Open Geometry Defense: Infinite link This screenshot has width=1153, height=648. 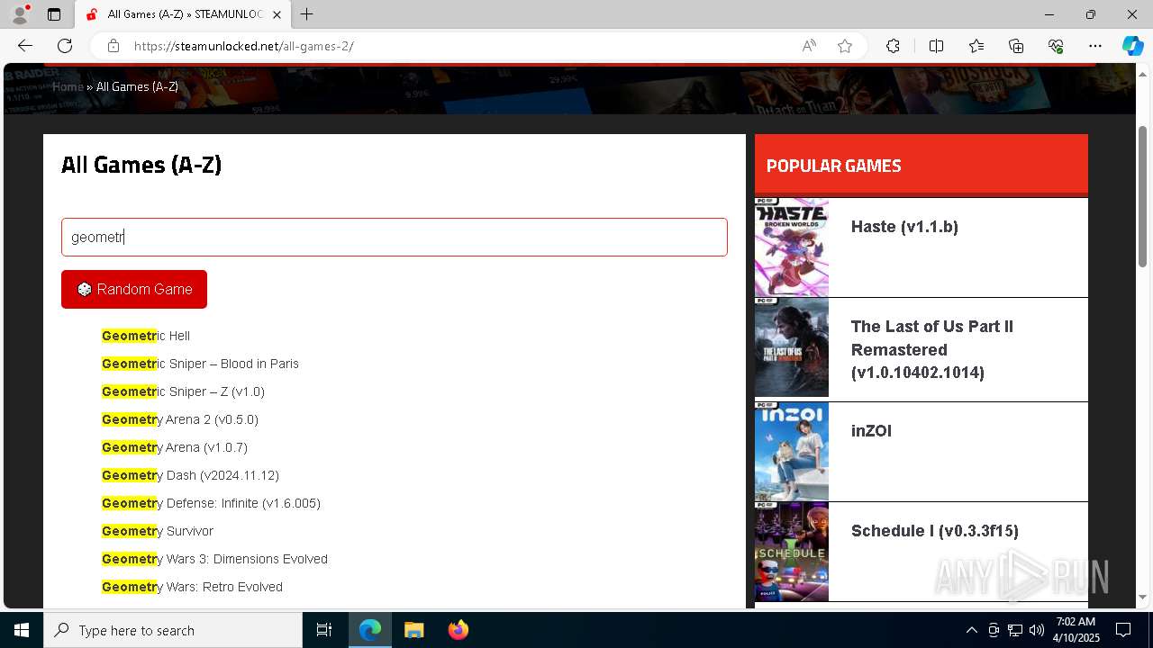[211, 503]
